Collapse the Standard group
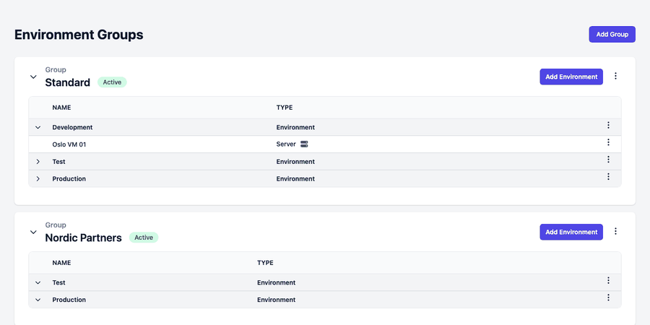This screenshot has height=325, width=650. (x=33, y=77)
